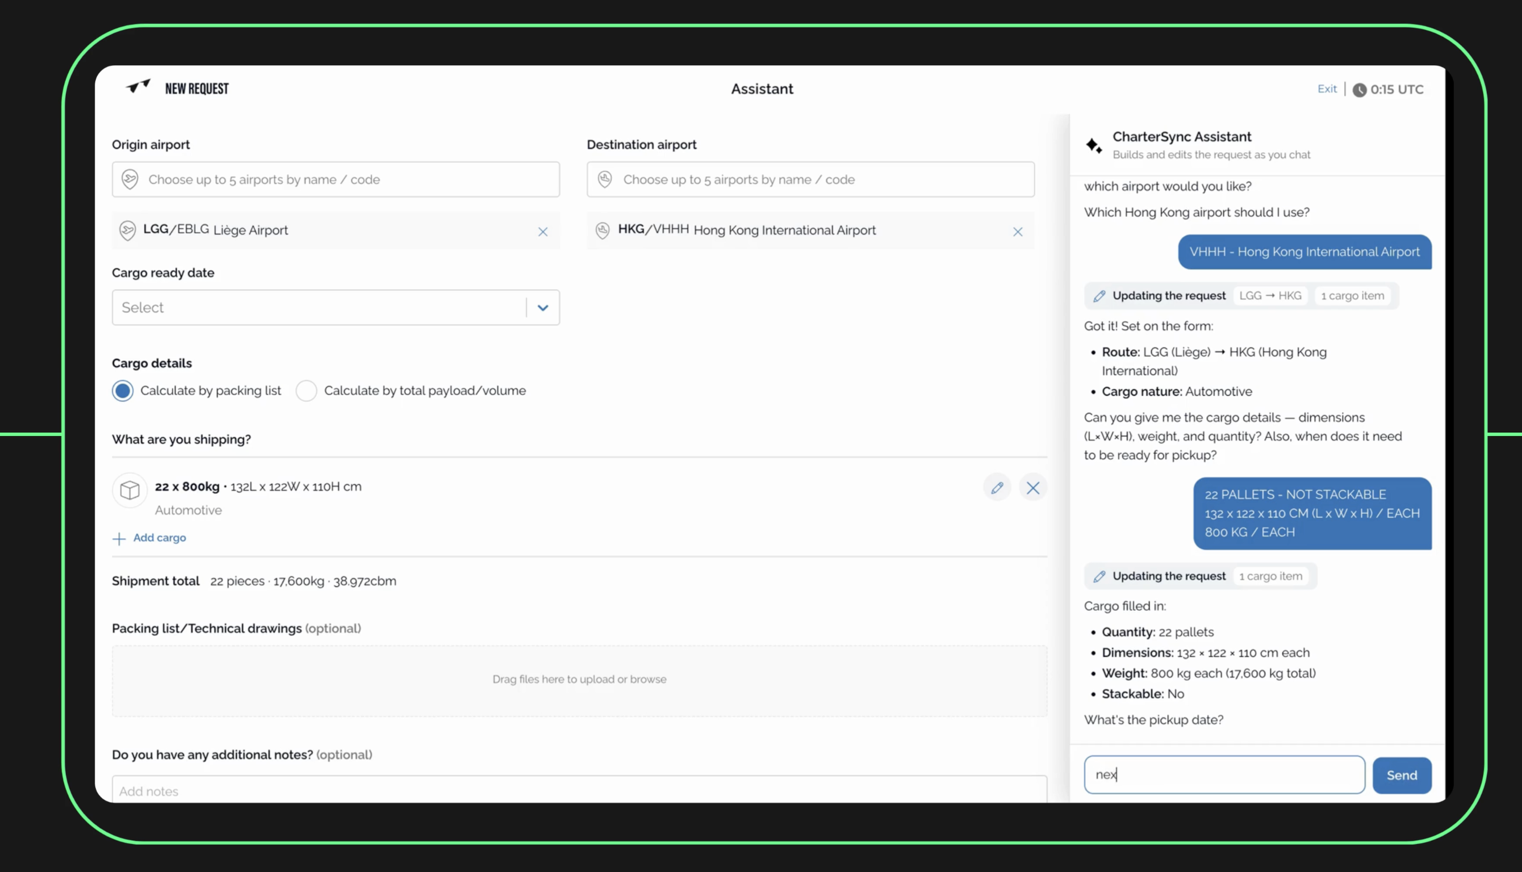This screenshot has width=1522, height=872.
Task: Click the '1 cargo item' tag beside LGG → HKG
Action: point(1353,296)
